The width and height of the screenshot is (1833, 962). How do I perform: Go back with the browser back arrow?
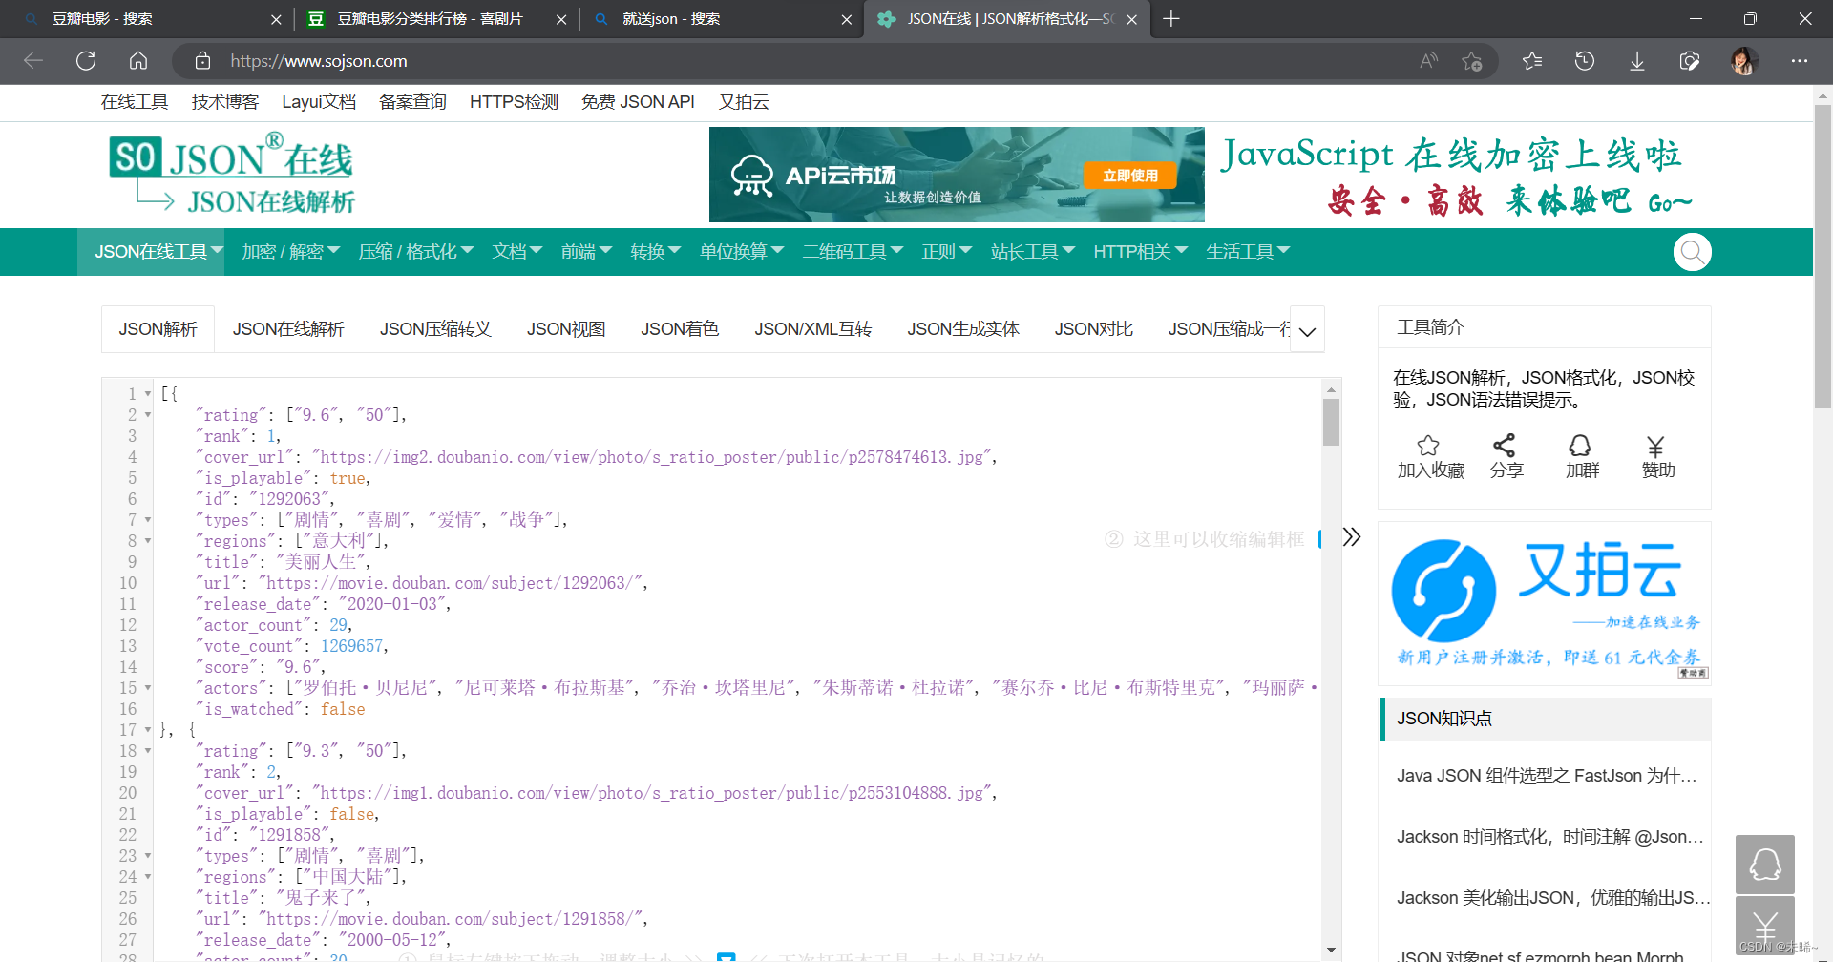click(x=33, y=61)
